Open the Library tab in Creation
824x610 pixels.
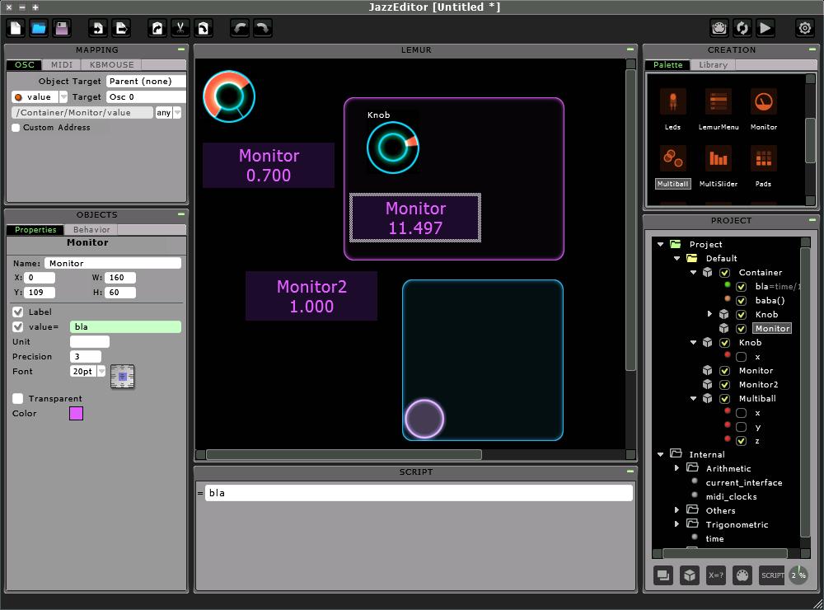[x=713, y=64]
